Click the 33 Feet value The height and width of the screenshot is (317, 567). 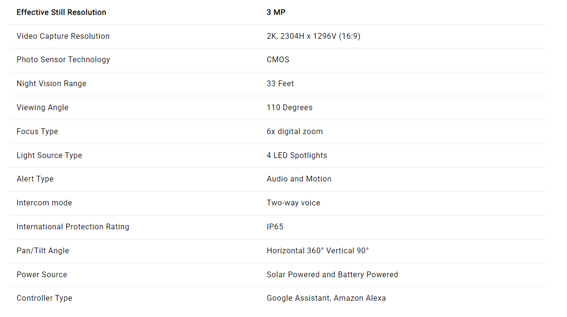click(x=280, y=84)
